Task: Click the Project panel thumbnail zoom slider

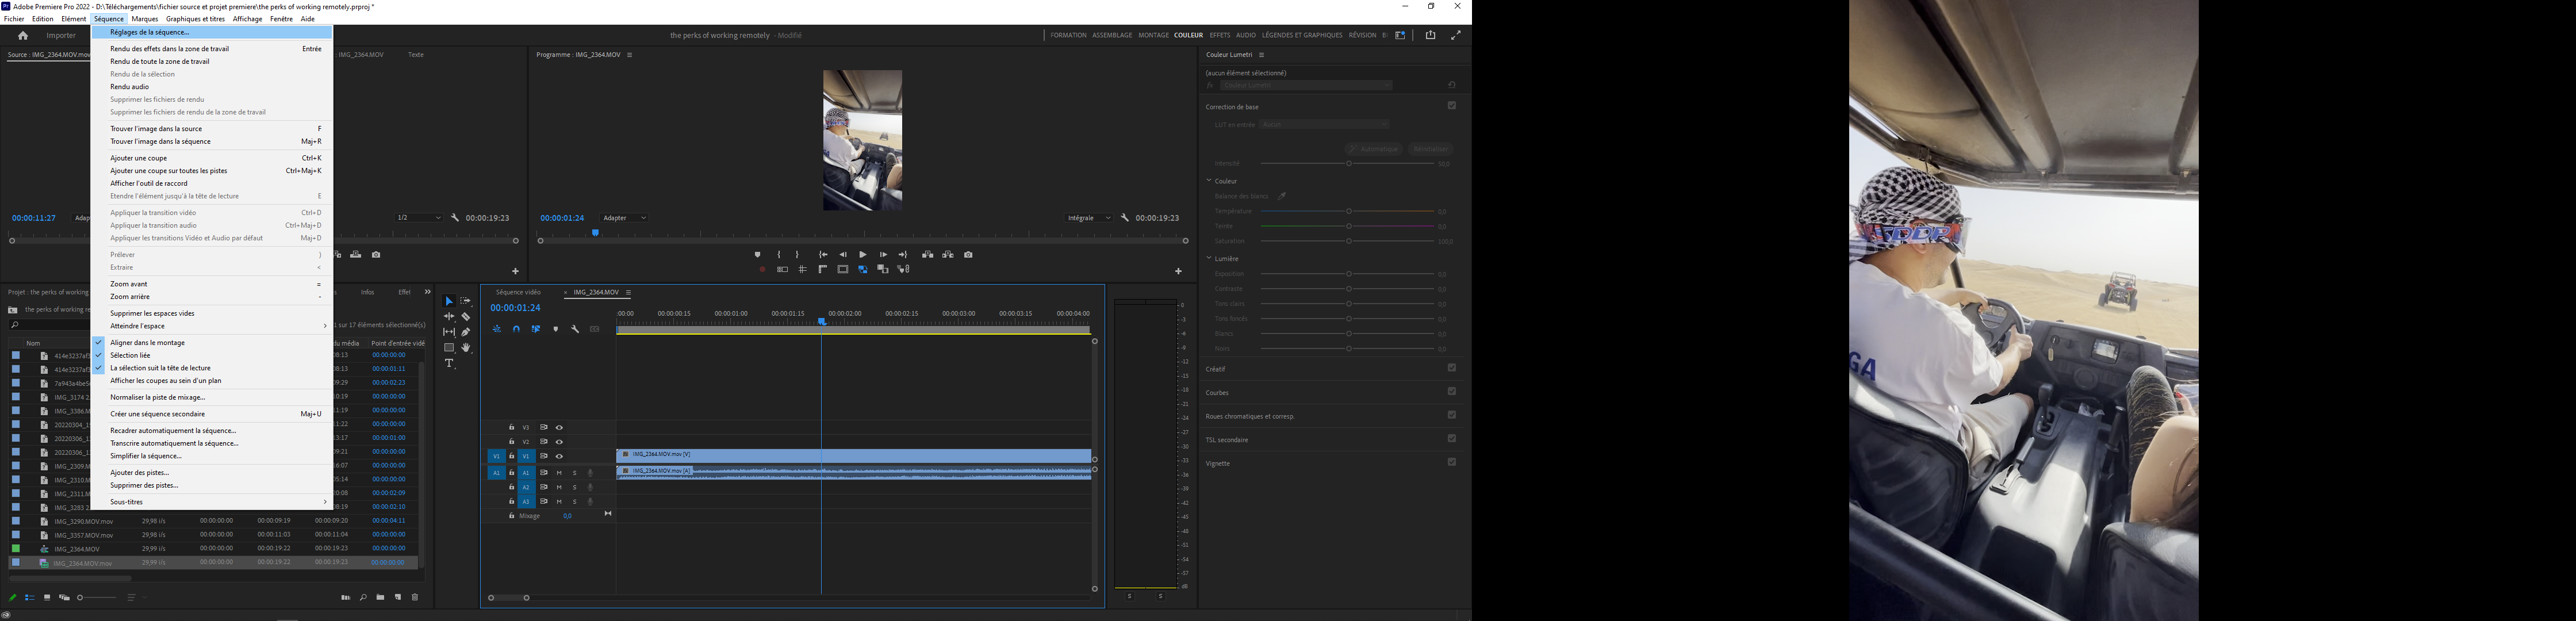Action: point(97,598)
